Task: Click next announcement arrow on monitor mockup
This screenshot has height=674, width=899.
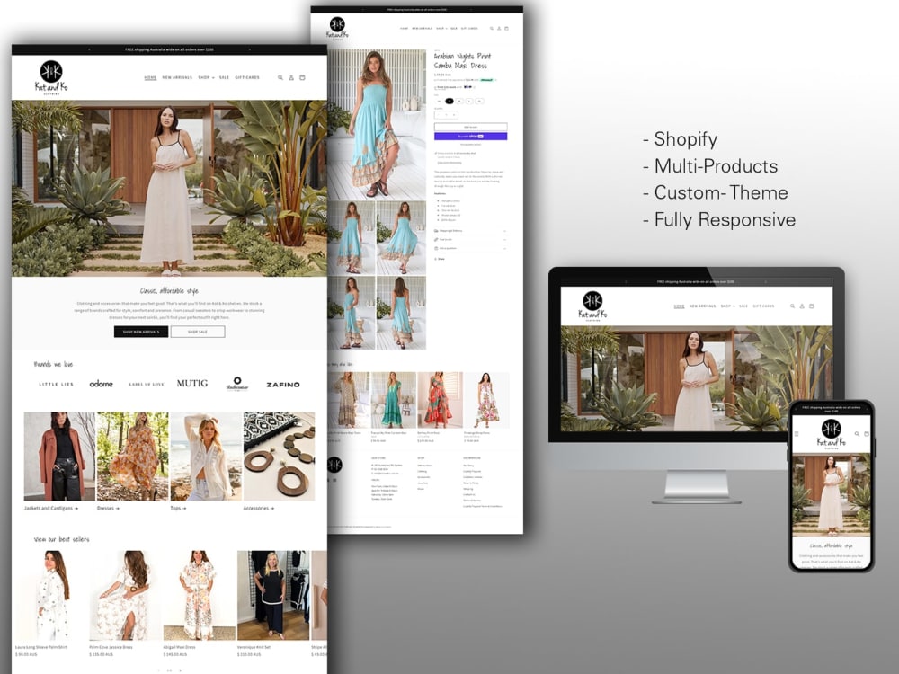Action: click(x=765, y=282)
